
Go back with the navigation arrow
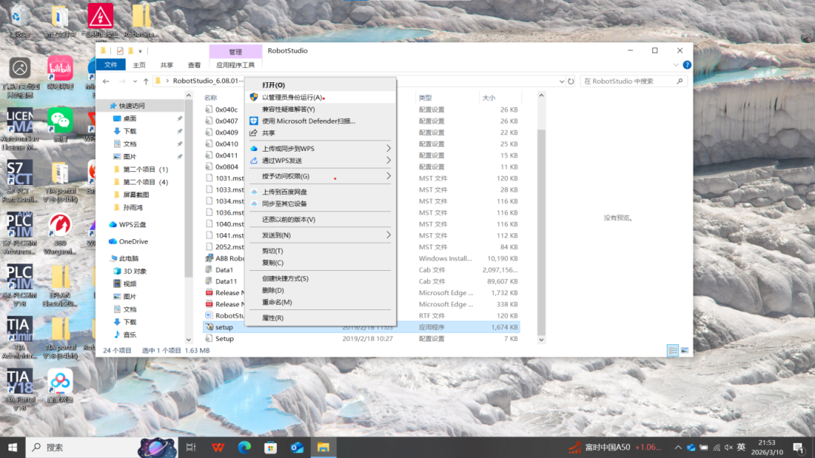pyautogui.click(x=106, y=81)
